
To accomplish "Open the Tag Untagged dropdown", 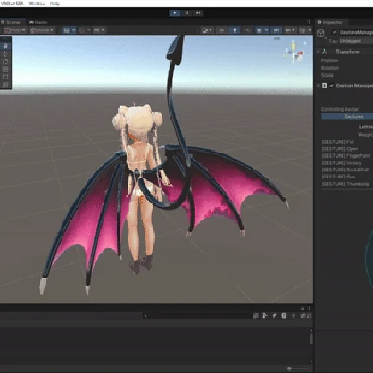I will (x=356, y=41).
